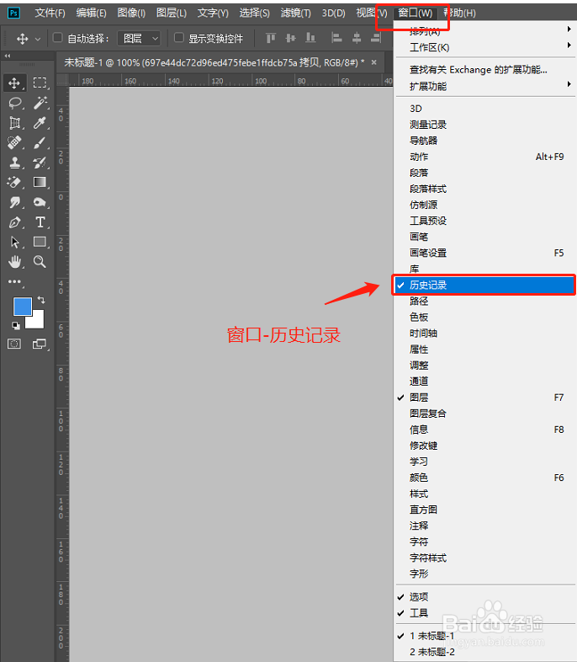Select the Zoom tool
Screen dimensions: 577x662
click(x=40, y=262)
